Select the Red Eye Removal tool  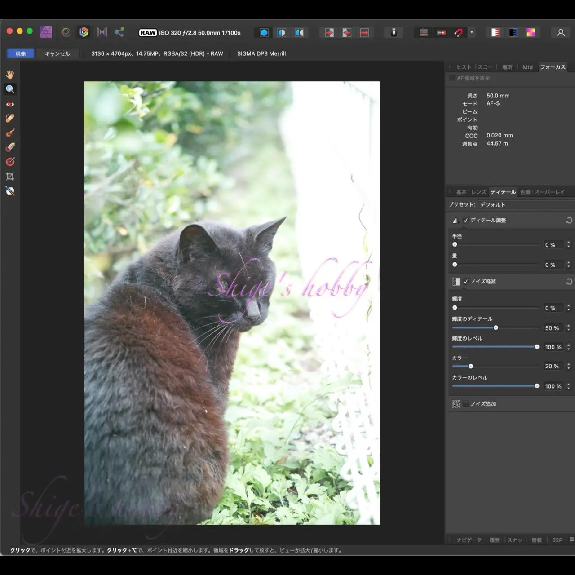(x=10, y=104)
